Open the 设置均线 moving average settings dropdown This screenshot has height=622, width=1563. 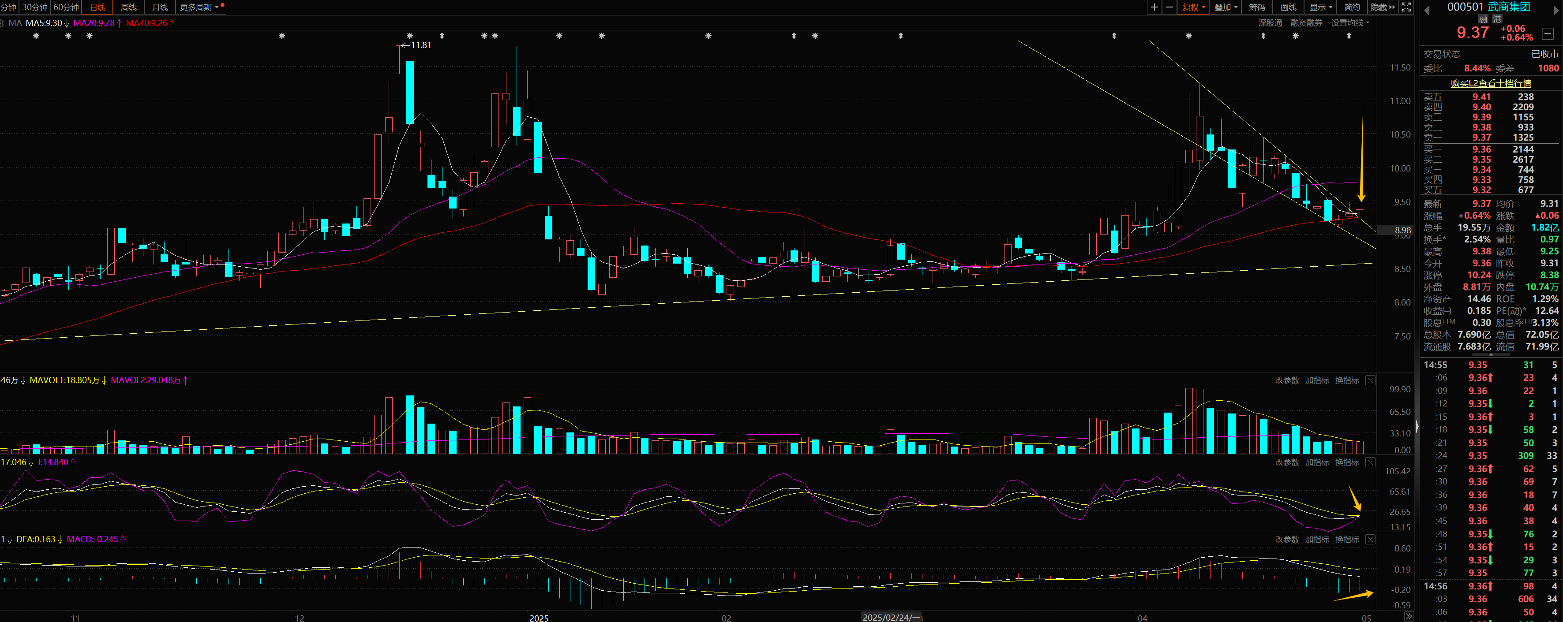(1350, 22)
